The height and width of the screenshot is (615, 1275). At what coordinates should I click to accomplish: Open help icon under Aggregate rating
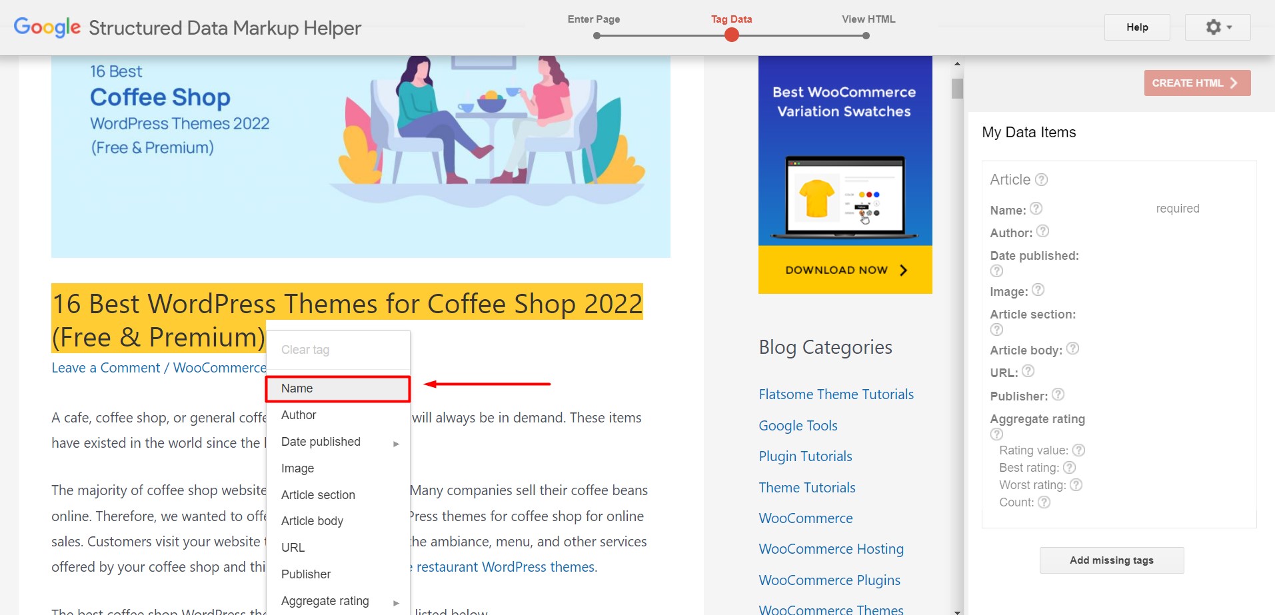(997, 434)
